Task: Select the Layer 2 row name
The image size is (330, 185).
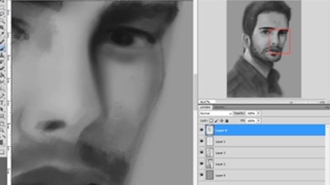Action: click(220, 164)
